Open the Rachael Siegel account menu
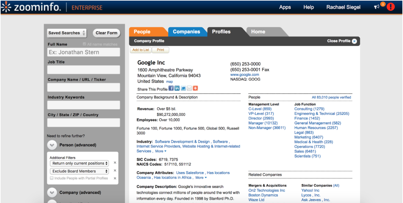This screenshot has height=203, width=403. point(343,7)
